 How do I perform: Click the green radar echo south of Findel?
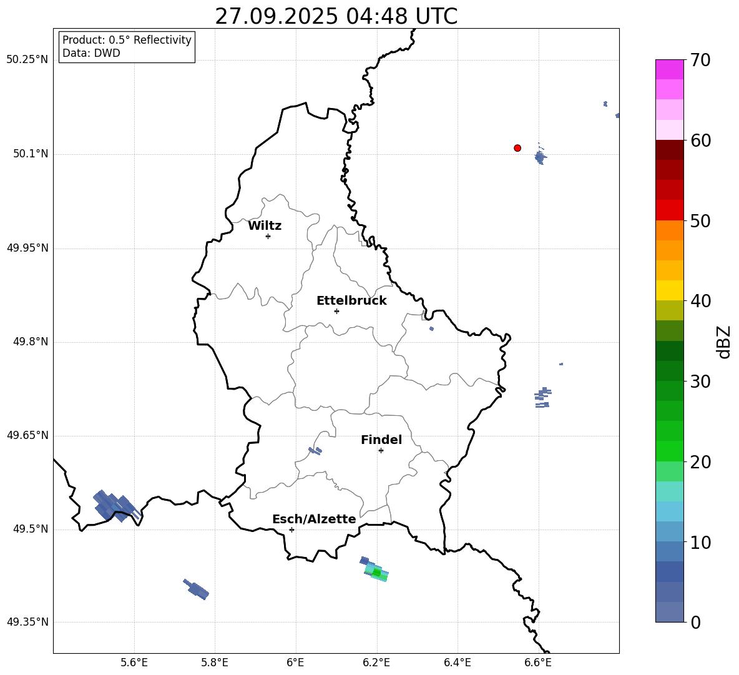376,571
